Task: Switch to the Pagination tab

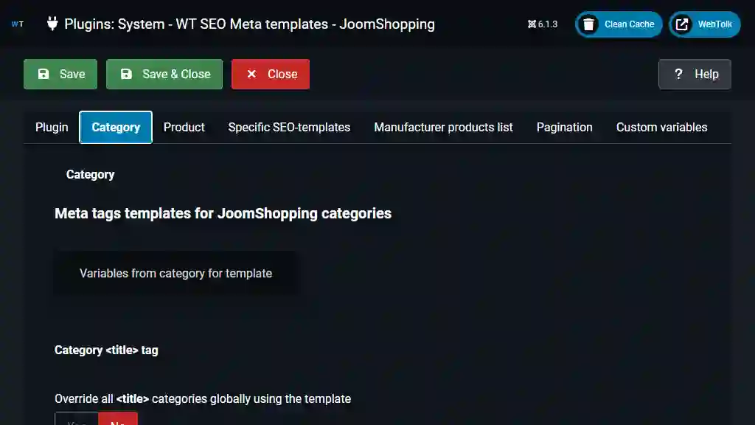Action: pos(564,127)
